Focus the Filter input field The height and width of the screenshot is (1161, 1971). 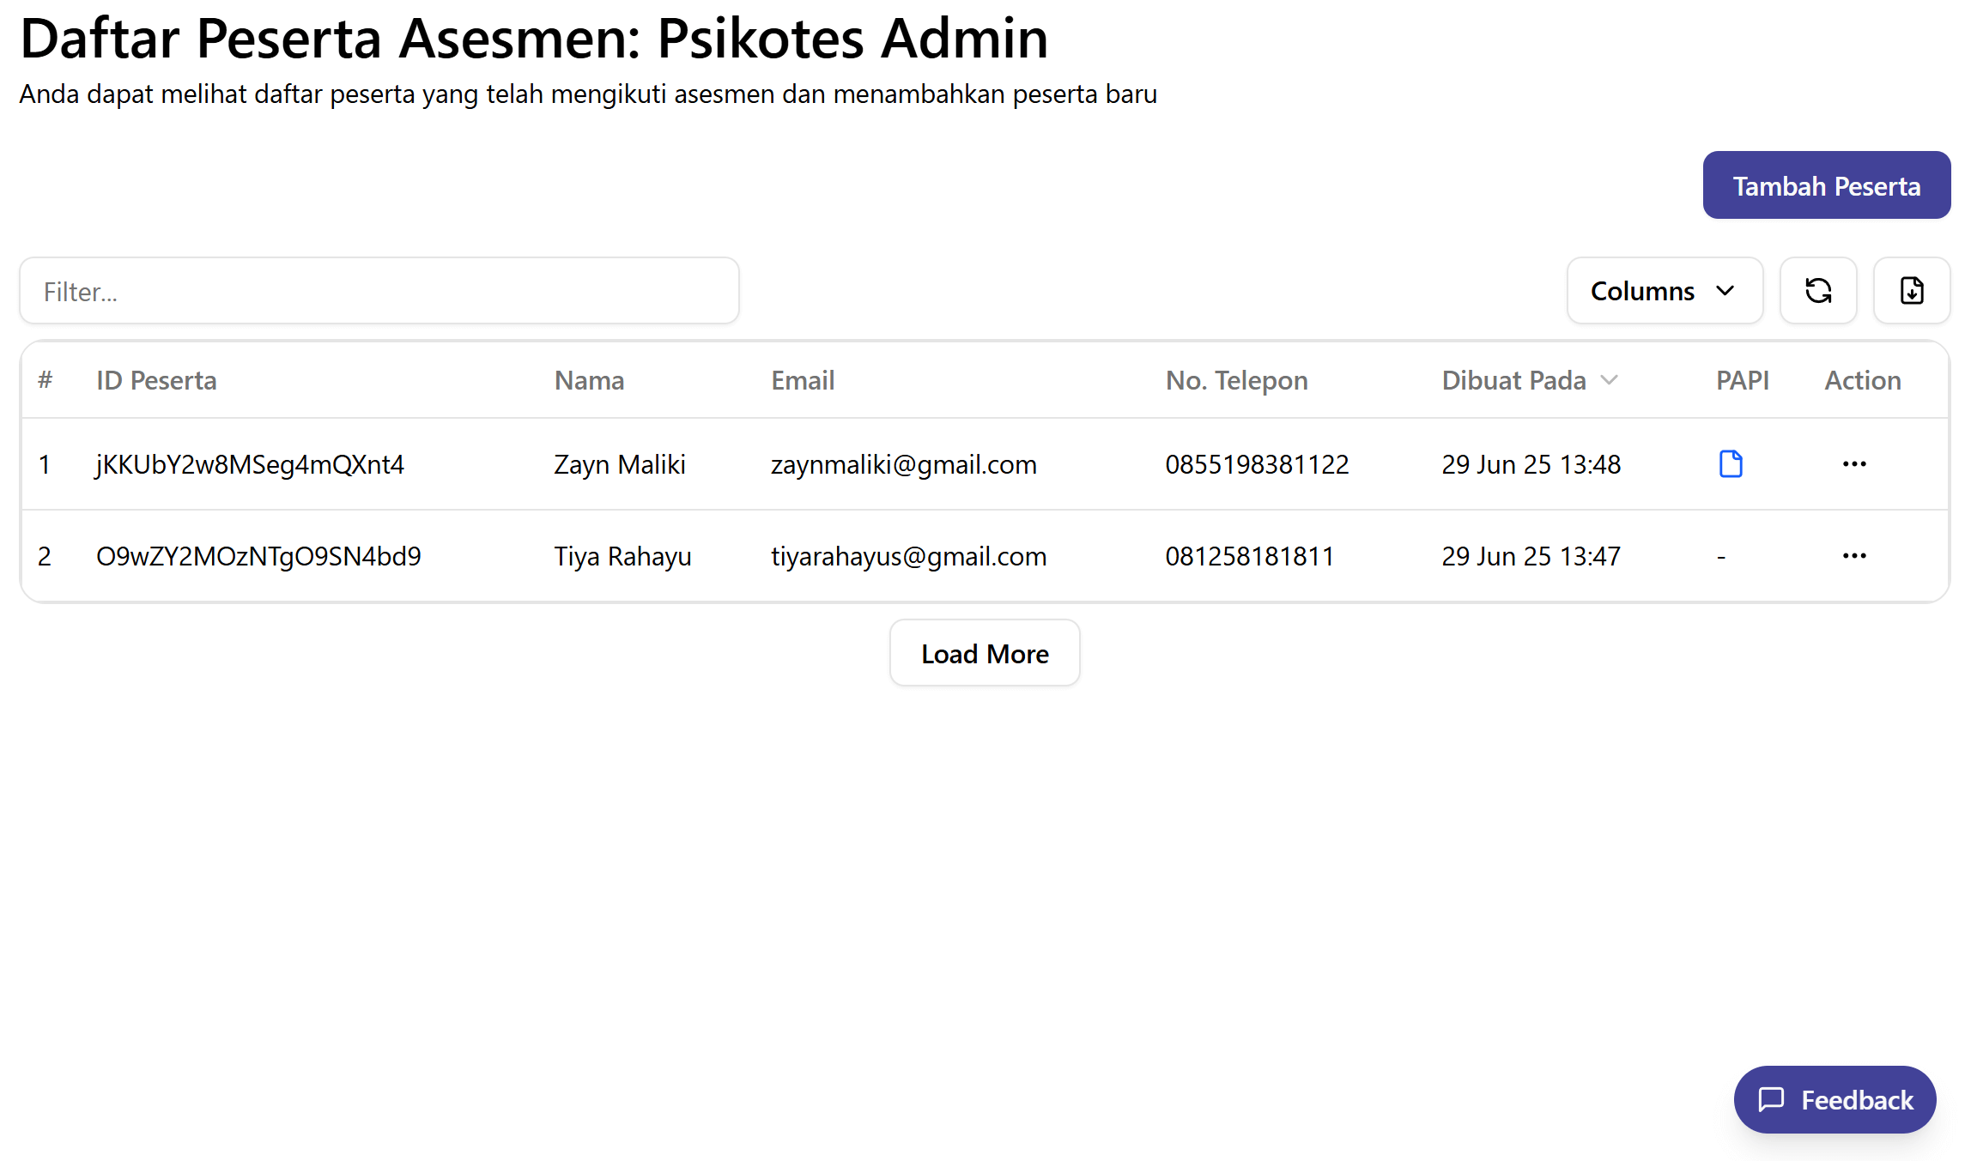[x=379, y=291]
